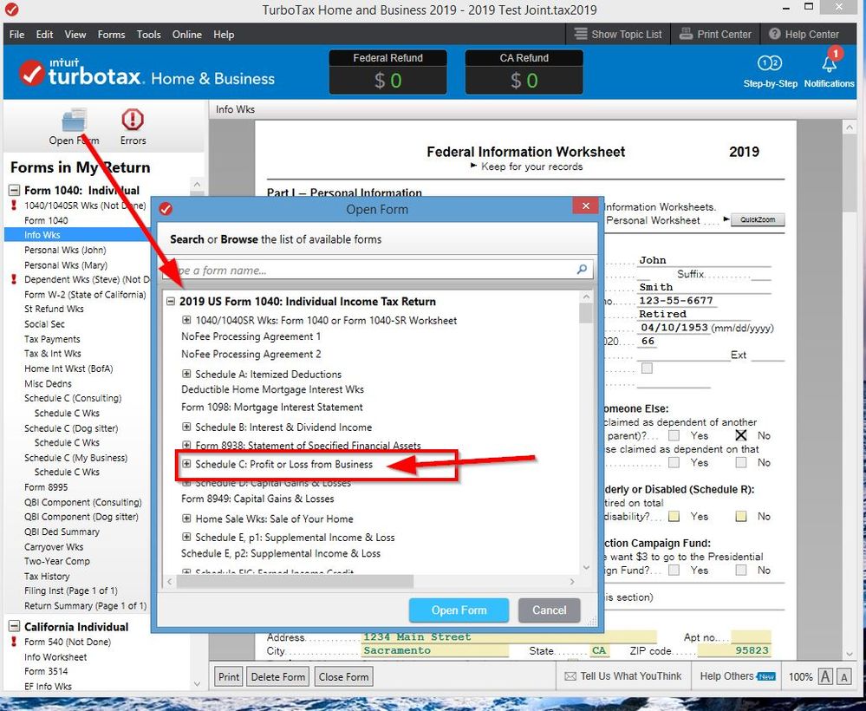This screenshot has height=711, width=866.
Task: Select Form 3514 under California Individual
Action: [x=46, y=671]
